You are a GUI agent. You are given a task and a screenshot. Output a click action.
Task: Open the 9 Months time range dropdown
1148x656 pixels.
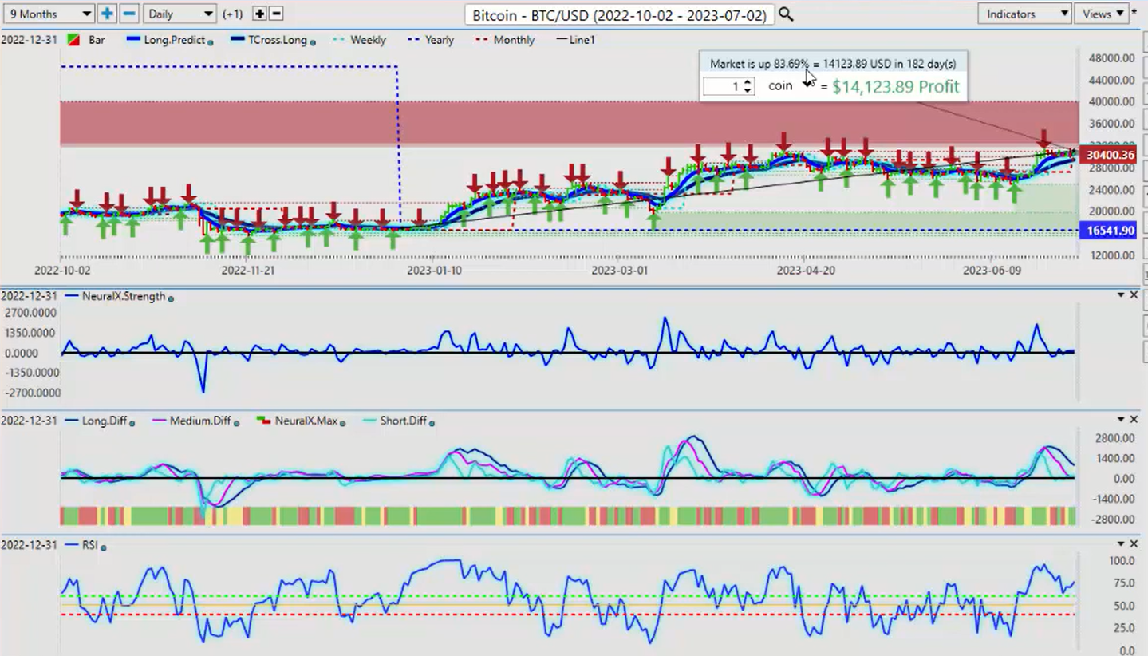tap(48, 14)
